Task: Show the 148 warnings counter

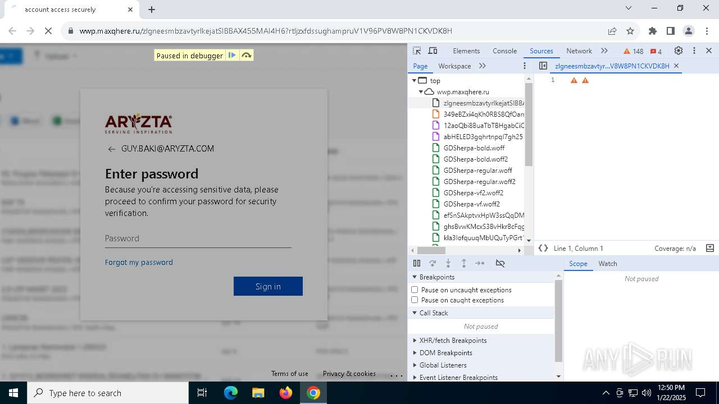Action: point(634,51)
